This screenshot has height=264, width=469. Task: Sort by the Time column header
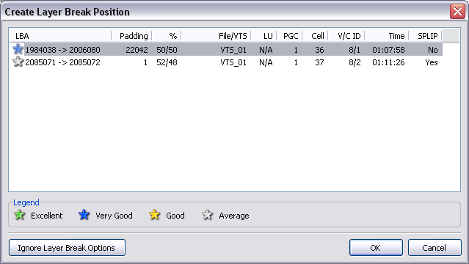(387, 36)
